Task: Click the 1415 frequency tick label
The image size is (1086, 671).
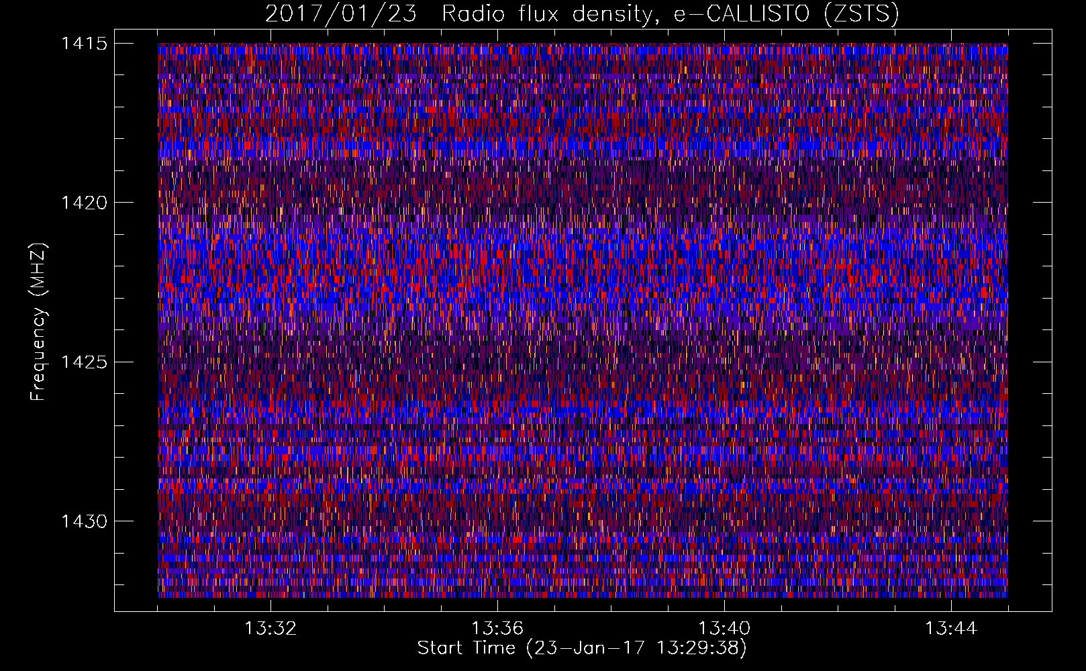Action: [x=84, y=44]
